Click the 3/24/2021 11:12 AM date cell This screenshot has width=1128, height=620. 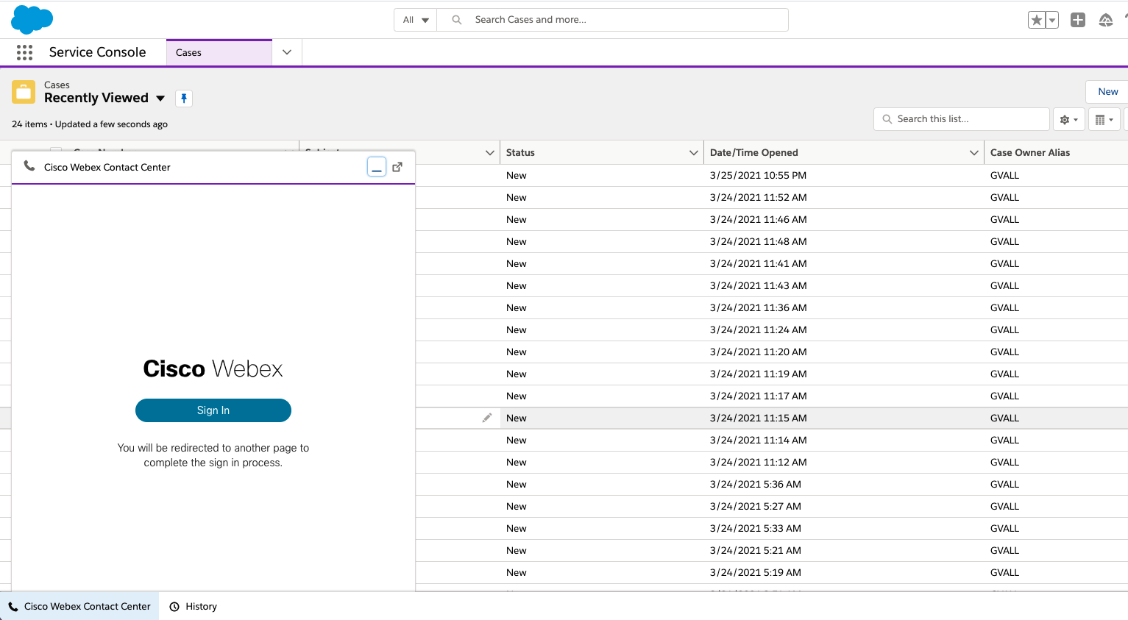(758, 463)
